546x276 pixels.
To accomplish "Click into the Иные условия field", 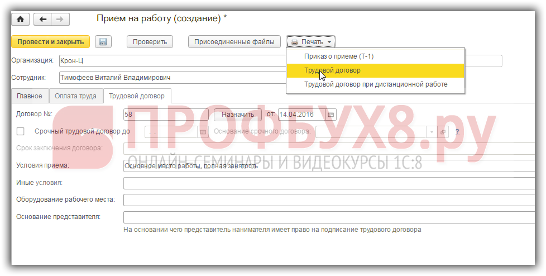I will coord(329,183).
